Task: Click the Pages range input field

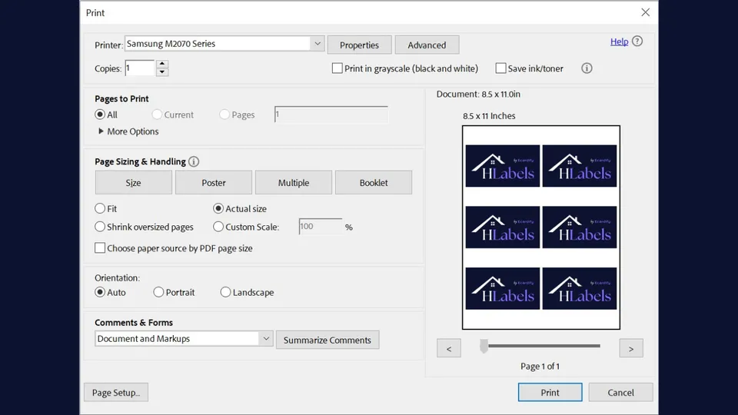Action: pos(331,115)
